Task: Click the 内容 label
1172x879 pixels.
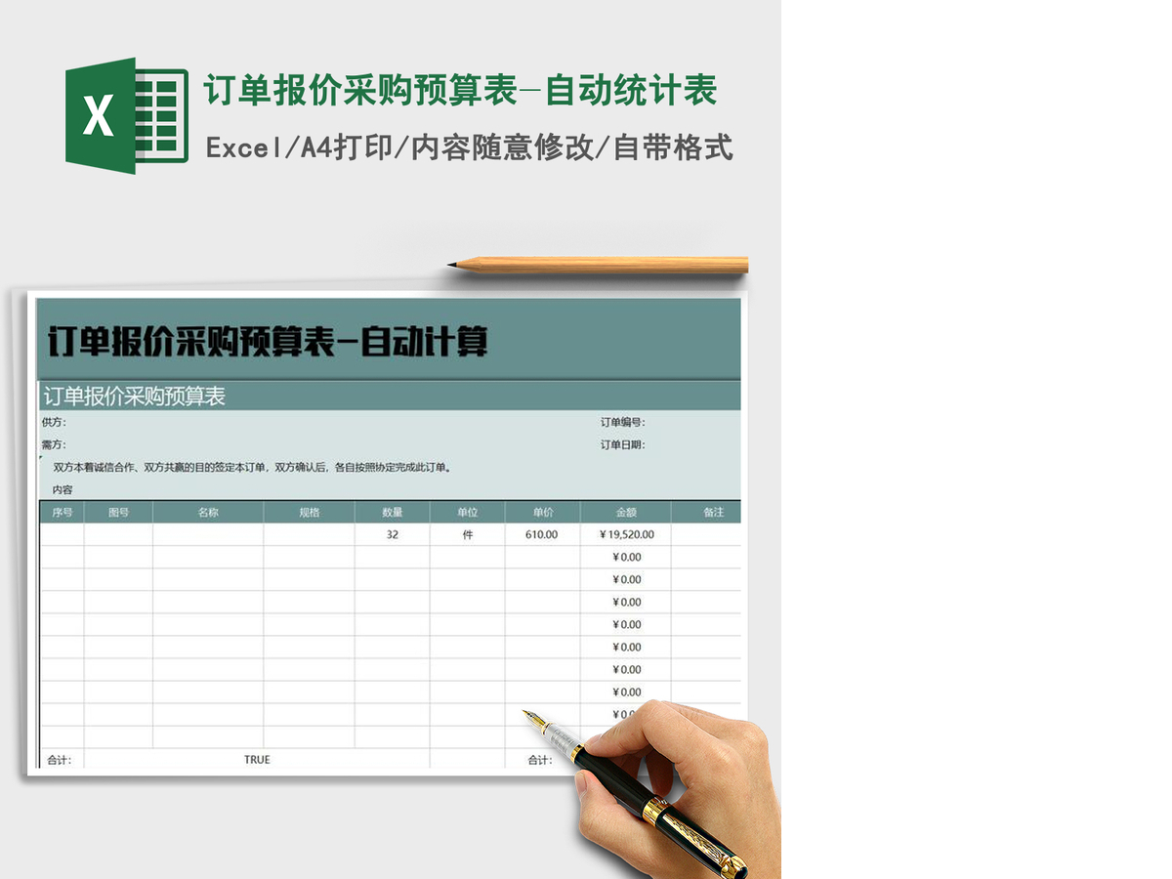Action: pos(63,490)
